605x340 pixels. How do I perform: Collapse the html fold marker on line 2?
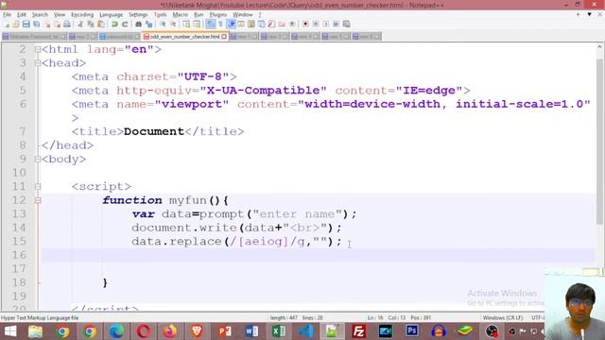[x=38, y=49]
